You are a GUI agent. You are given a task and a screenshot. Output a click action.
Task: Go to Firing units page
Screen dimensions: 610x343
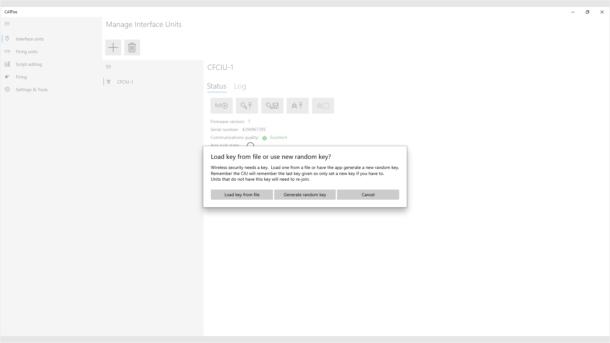(x=27, y=52)
